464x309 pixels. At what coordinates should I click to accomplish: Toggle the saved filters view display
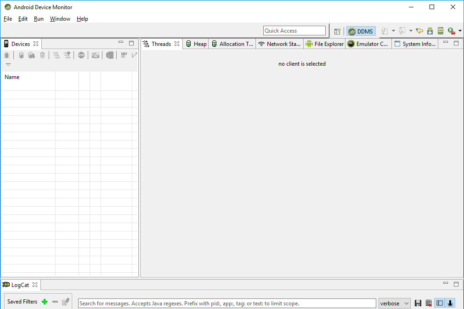coord(440,303)
